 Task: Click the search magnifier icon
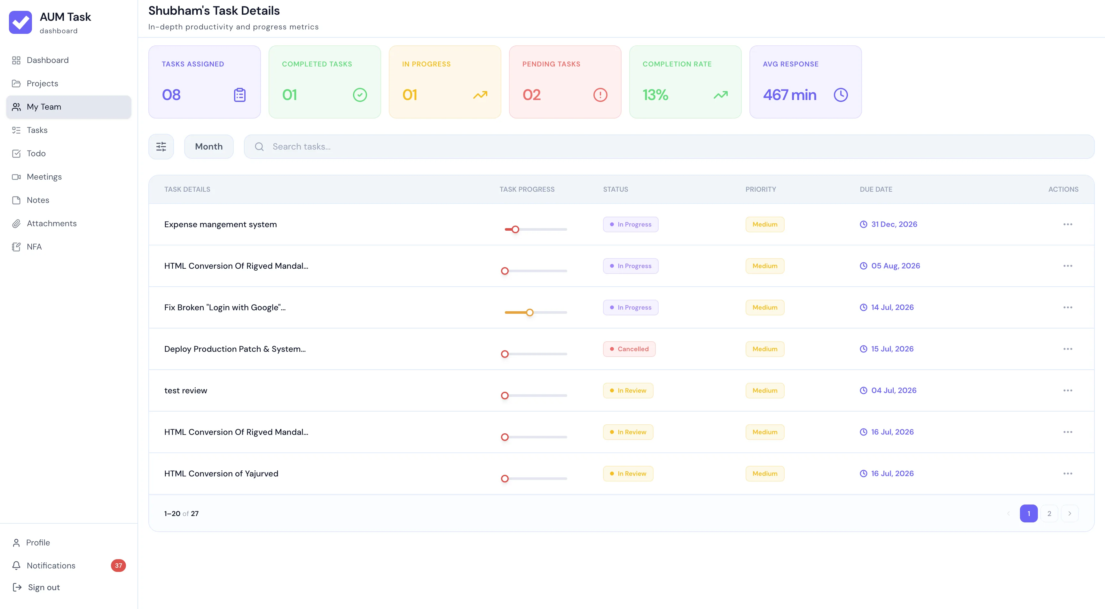coord(259,147)
